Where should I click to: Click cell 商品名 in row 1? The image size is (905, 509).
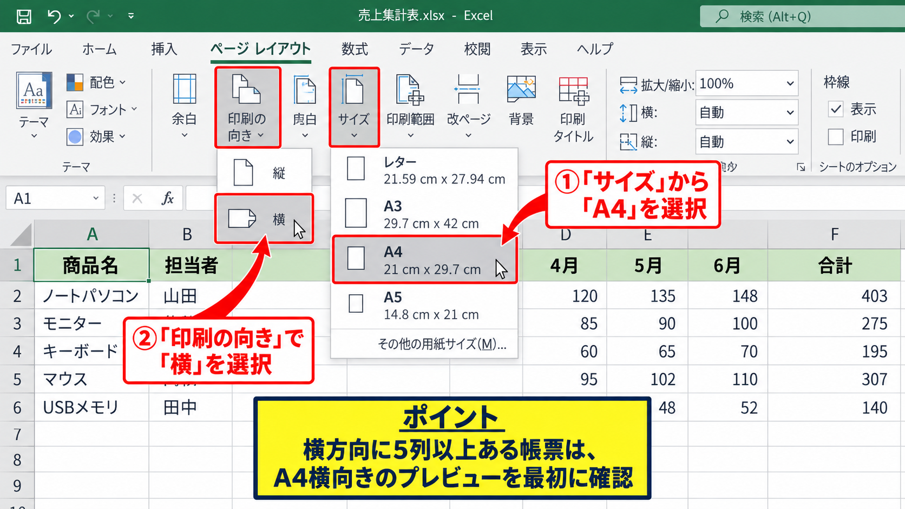point(91,265)
